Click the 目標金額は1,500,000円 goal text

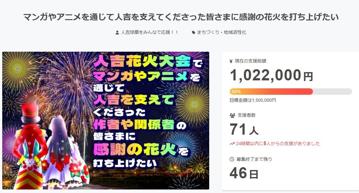click(253, 100)
